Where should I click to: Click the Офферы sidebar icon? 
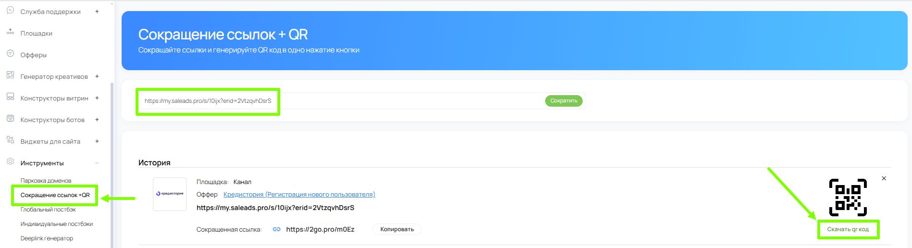(10, 54)
